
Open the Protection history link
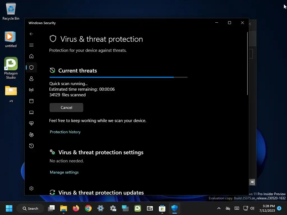[65, 132]
